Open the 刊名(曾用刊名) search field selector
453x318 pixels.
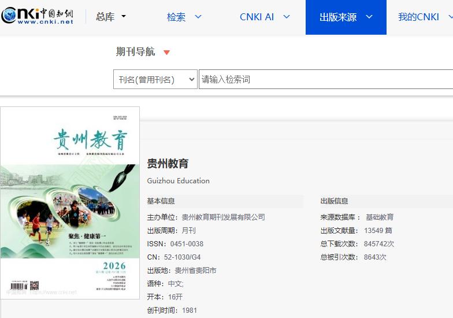pos(155,79)
